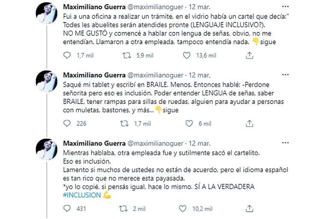This screenshot has height=219, width=329.
Task: Reply to the tweet with 226 comments
Action: (67, 124)
